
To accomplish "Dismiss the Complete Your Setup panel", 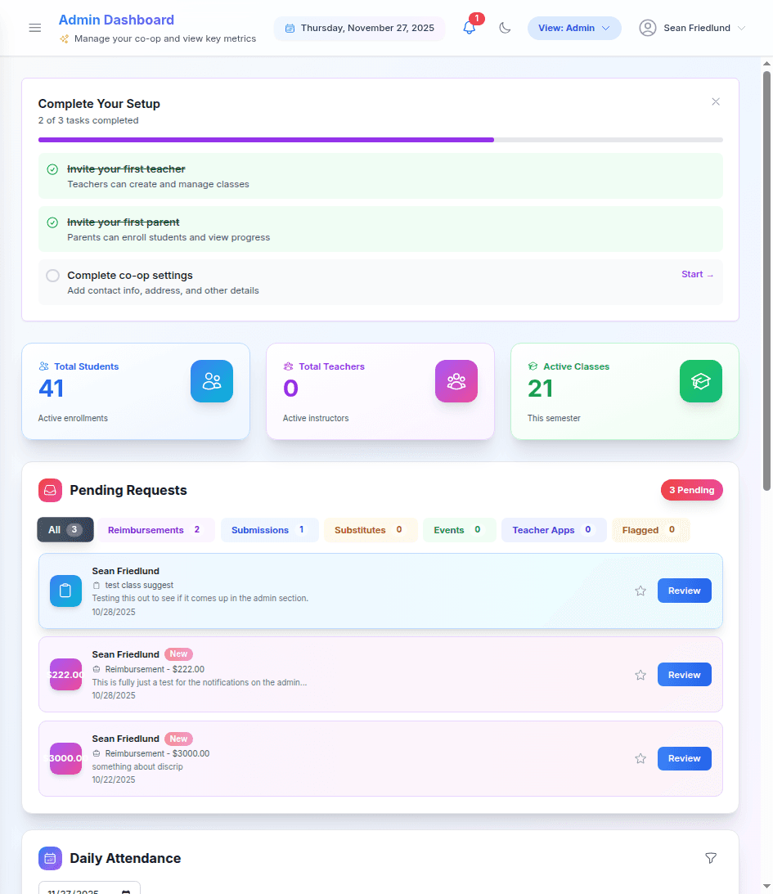I will 716,101.
